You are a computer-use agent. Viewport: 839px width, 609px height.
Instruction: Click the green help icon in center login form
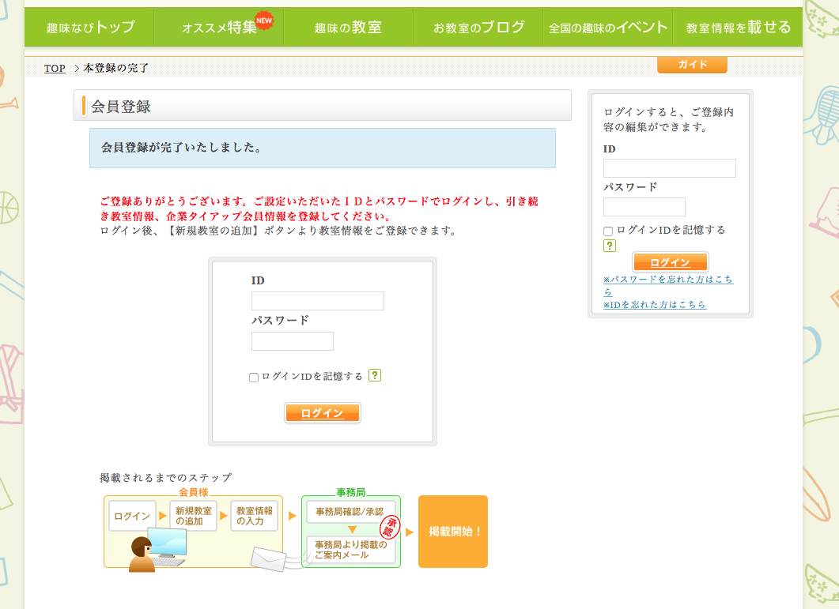point(375,376)
